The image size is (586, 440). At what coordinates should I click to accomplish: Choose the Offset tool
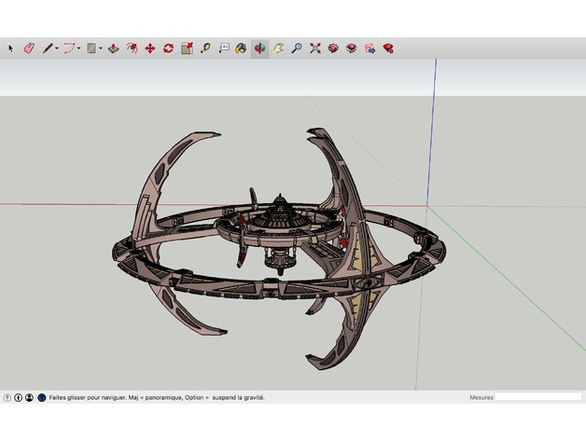click(132, 48)
